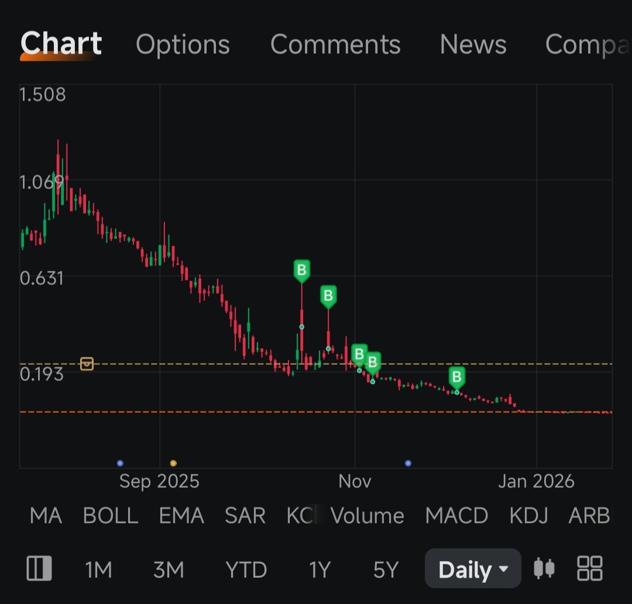Viewport: 632px width, 604px height.
Task: Choose the YTD time range
Action: [246, 570]
